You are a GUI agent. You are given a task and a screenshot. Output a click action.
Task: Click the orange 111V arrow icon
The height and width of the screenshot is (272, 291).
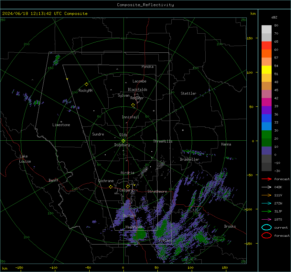click(x=266, y=195)
